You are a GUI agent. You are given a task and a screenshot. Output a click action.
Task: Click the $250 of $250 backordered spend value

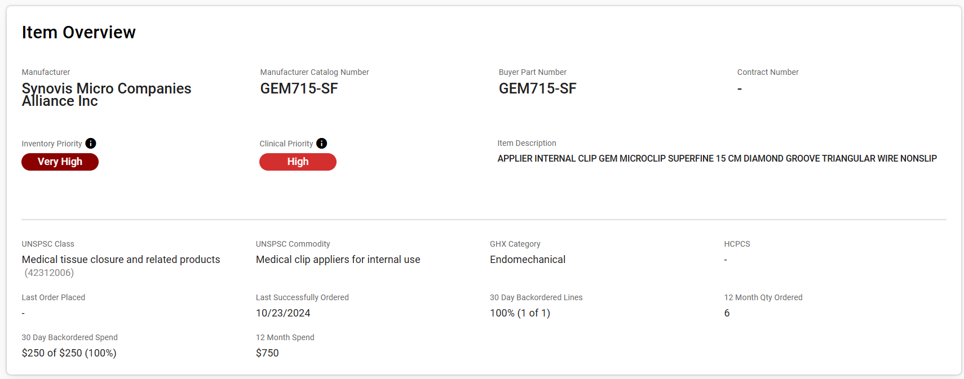(69, 353)
